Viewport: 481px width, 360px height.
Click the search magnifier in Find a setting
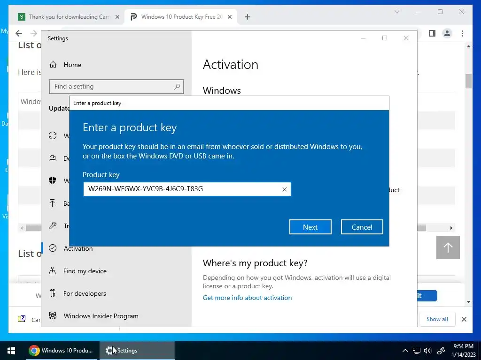[x=177, y=87]
